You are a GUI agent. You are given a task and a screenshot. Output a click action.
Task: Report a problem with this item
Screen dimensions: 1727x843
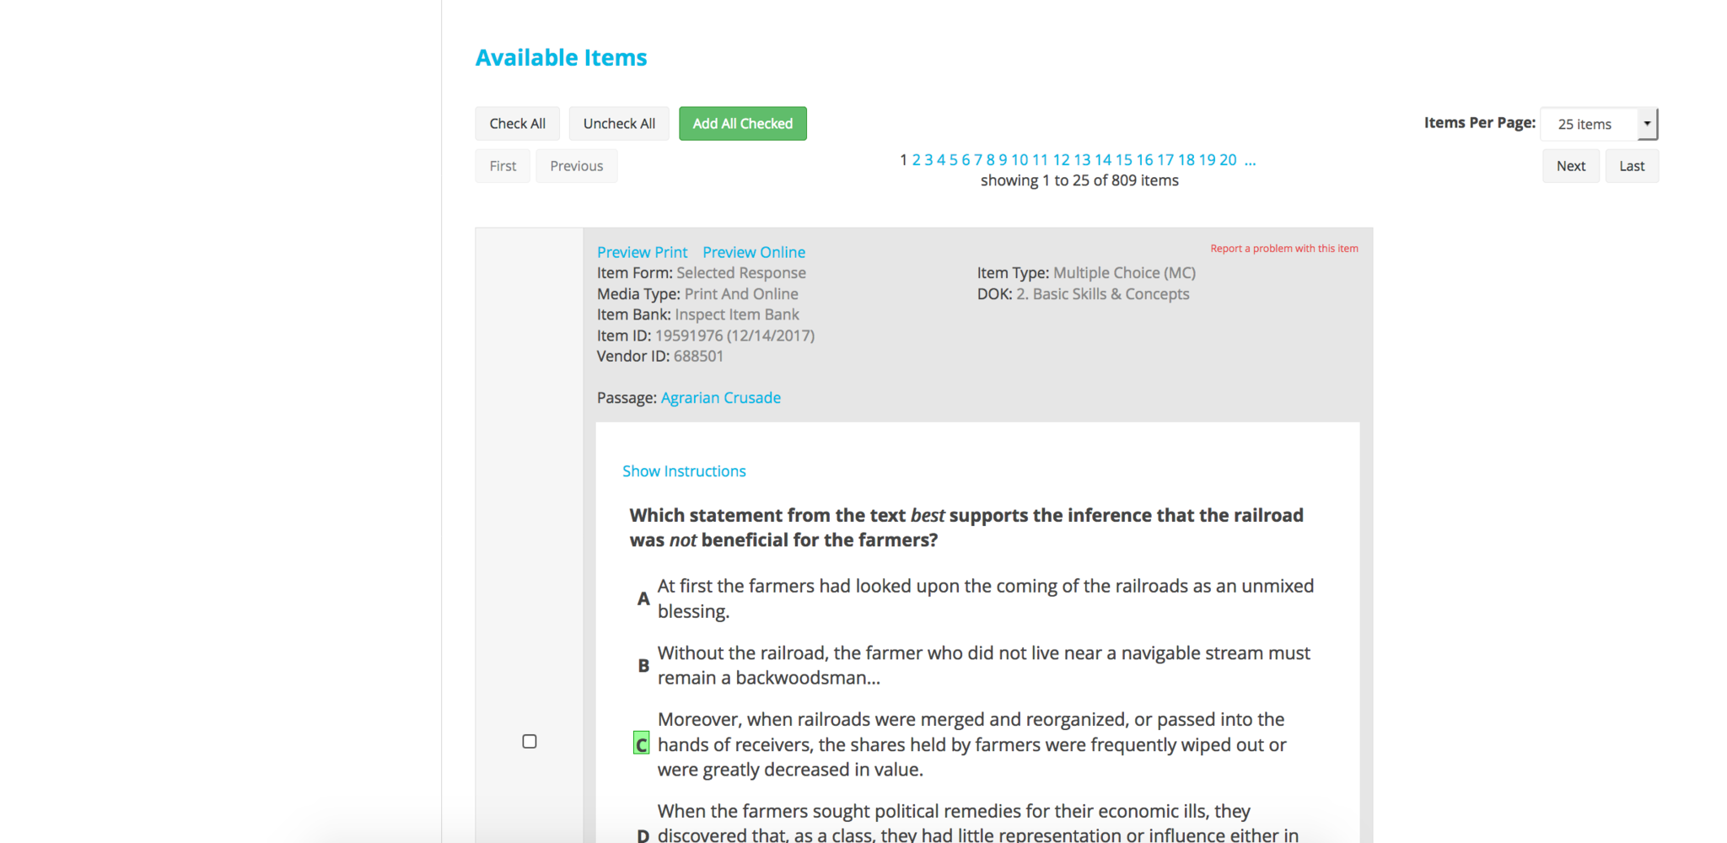pos(1283,249)
